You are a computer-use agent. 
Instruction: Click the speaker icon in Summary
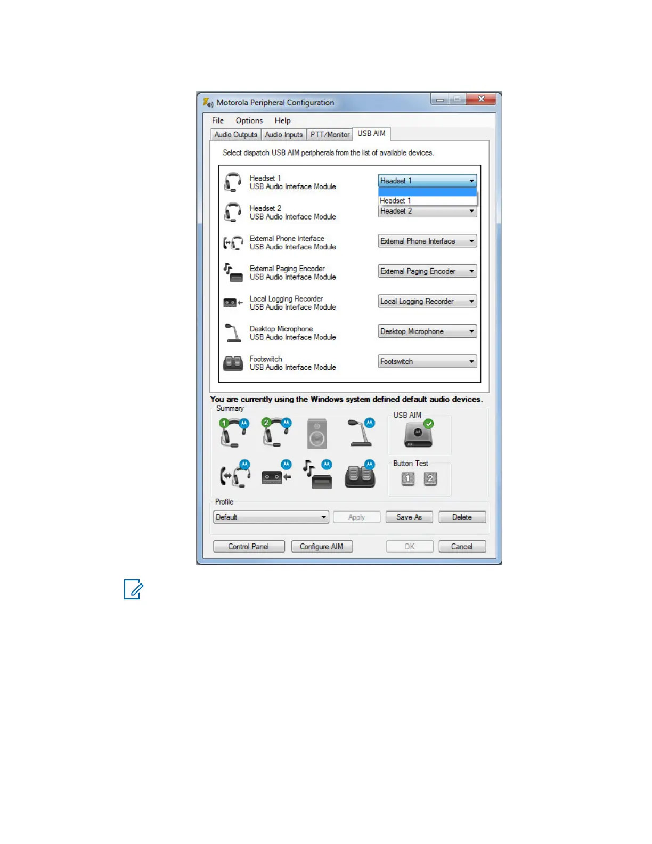(x=317, y=433)
